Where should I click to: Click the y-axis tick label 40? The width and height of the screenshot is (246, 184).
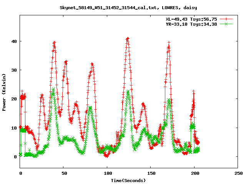tap(14, 41)
